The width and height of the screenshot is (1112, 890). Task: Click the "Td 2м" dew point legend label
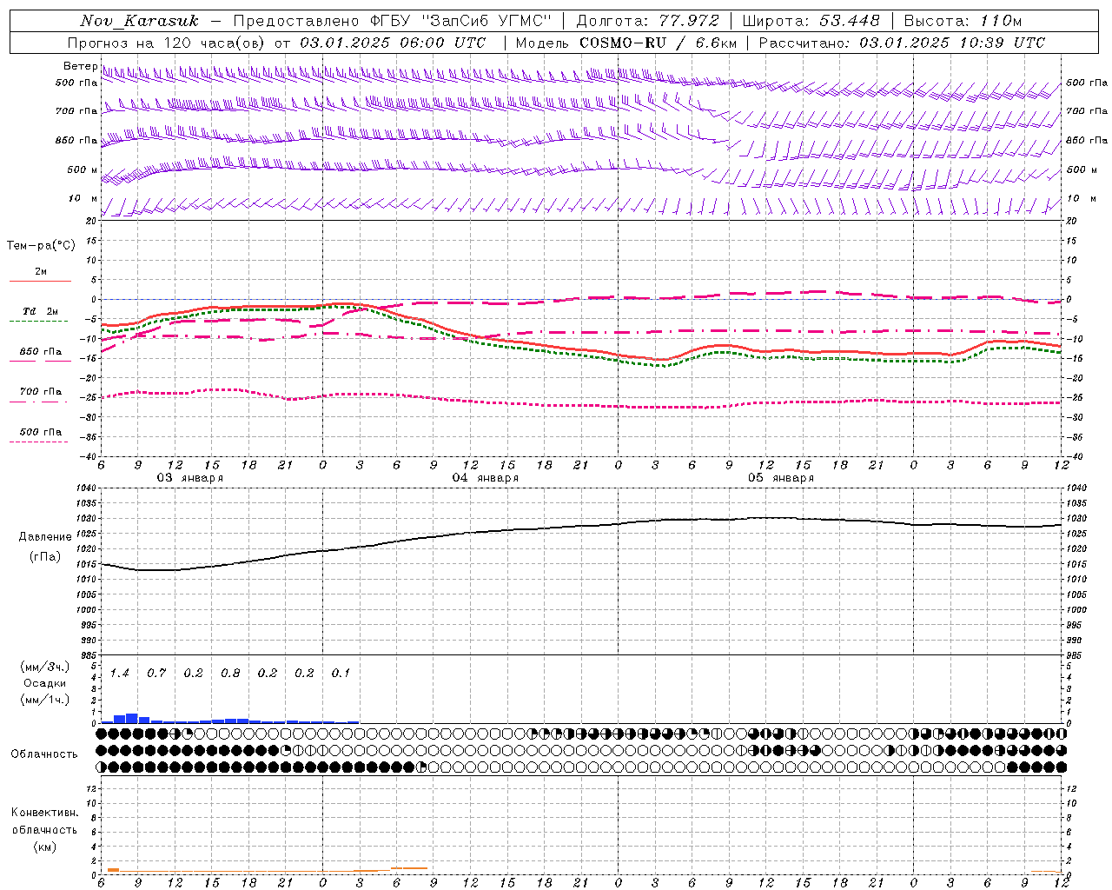click(40, 311)
